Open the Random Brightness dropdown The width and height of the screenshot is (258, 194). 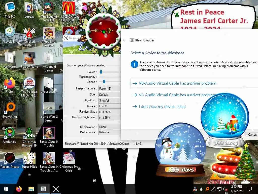(109, 118)
